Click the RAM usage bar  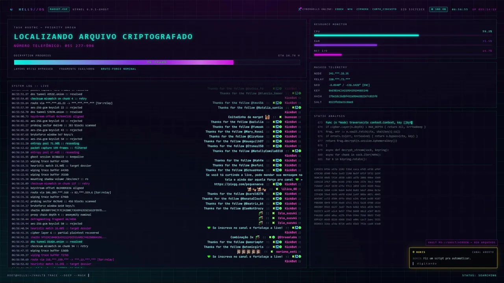click(x=403, y=45)
